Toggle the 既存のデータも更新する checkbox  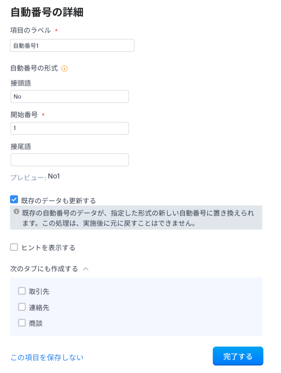pyautogui.click(x=14, y=200)
